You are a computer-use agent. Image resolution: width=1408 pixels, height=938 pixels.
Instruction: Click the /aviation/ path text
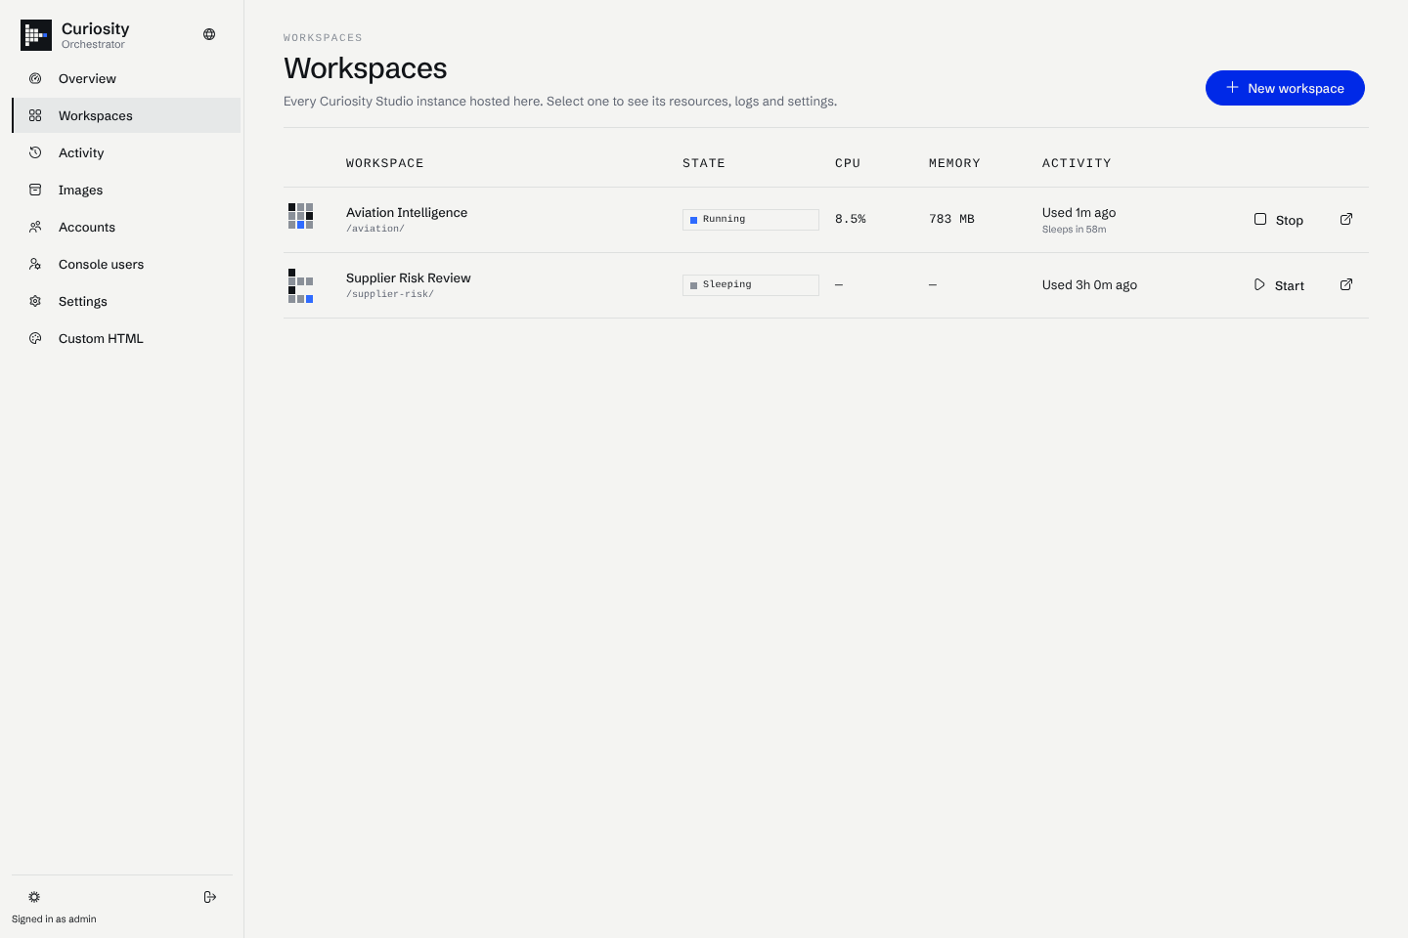pyautogui.click(x=375, y=229)
